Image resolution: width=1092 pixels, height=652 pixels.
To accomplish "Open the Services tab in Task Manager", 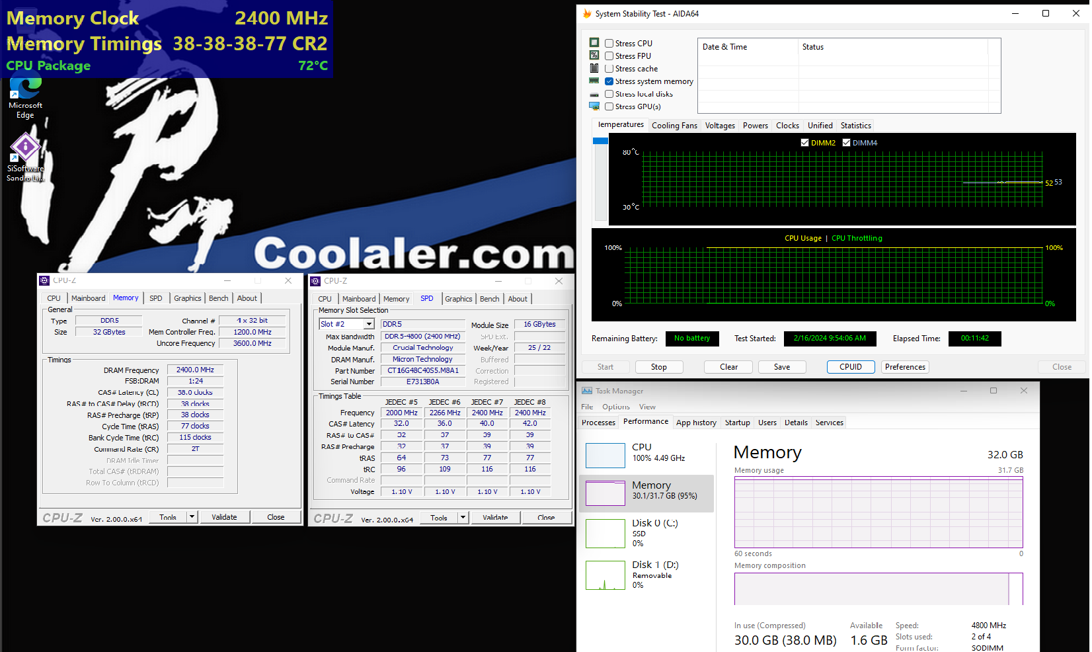I will tap(829, 423).
